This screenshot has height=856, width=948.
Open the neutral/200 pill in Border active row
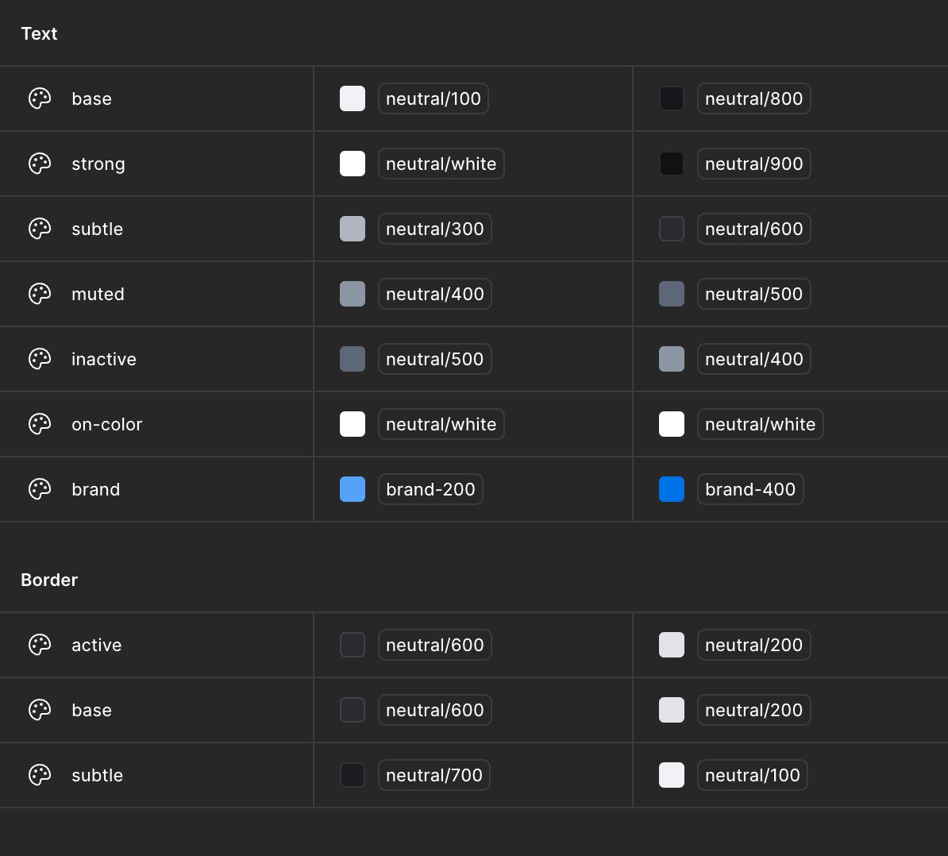pyautogui.click(x=754, y=645)
